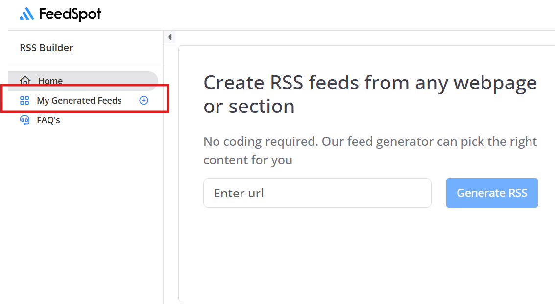Click the grid icon for My Generated Feeds
The image size is (555, 304).
[24, 101]
